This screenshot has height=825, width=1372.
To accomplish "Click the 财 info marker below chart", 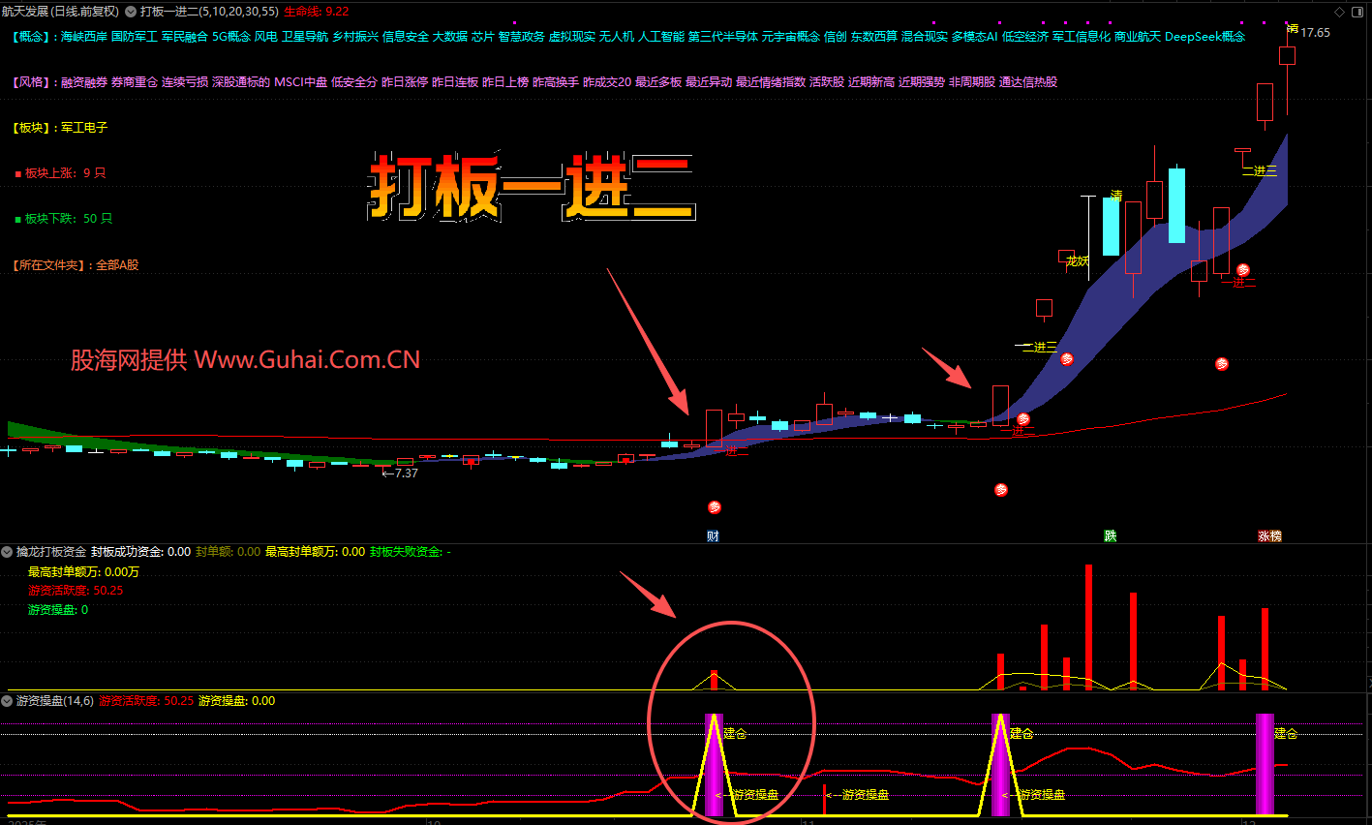I will click(713, 536).
